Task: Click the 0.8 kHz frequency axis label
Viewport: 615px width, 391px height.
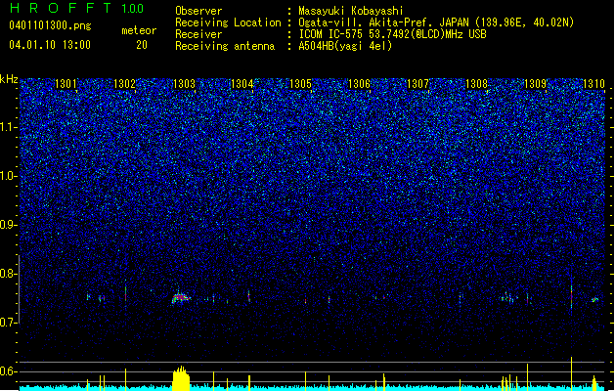Action: (9, 274)
